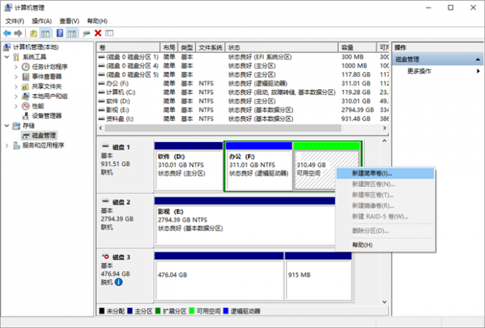The image size is (485, 328).
Task: Select Event Viewer (事件查看器) tree item
Action: pos(42,77)
